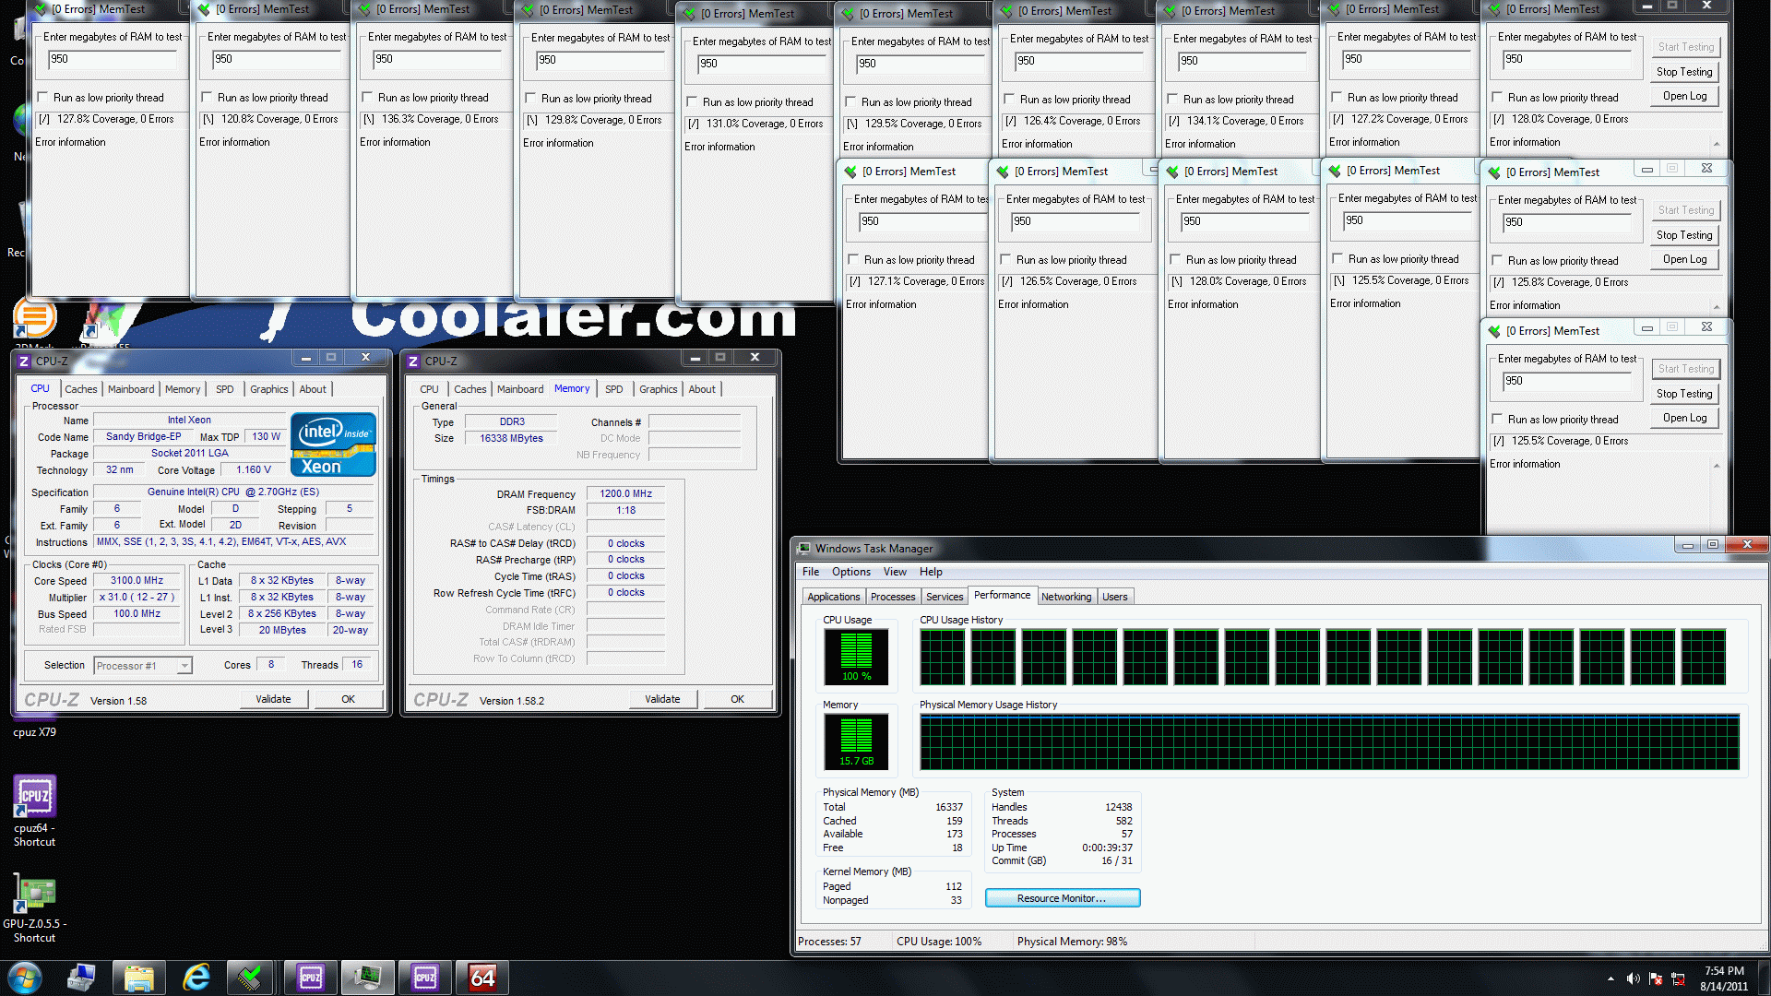Click the Intel Xeon logo in CPU-Z

333,445
